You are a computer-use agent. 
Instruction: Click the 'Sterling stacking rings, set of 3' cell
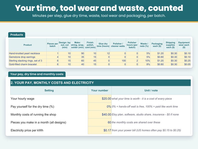tap(27, 61)
